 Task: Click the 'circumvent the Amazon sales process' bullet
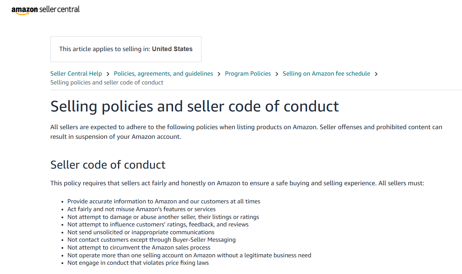coord(139,247)
